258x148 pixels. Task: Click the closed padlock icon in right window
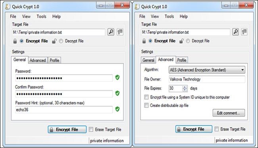click(x=144, y=41)
